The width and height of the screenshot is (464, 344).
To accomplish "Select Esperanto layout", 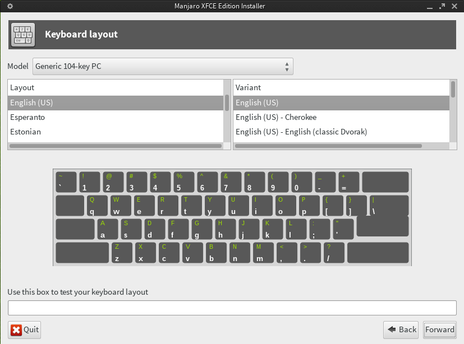I will point(116,117).
